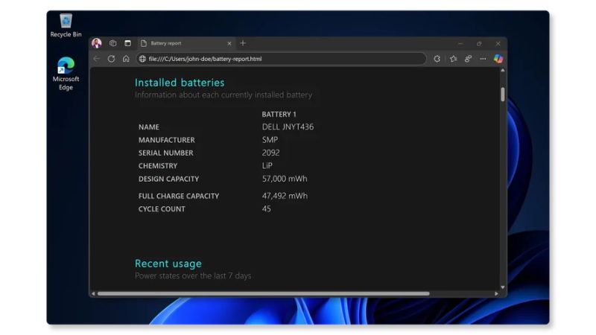Click the FULL CHARGE CAPACITY label
The image size is (596, 335).
(x=179, y=197)
